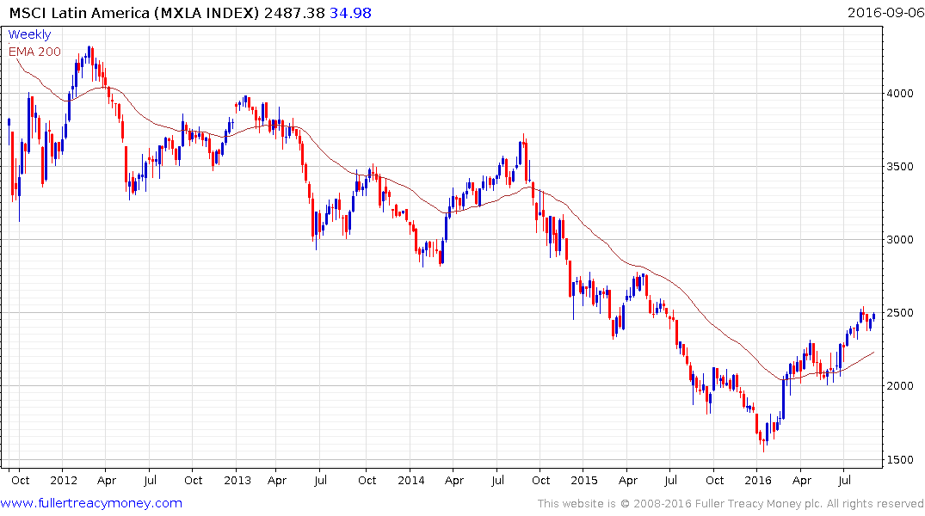
Task: Click the 3500 price axis label
Action: (900, 166)
